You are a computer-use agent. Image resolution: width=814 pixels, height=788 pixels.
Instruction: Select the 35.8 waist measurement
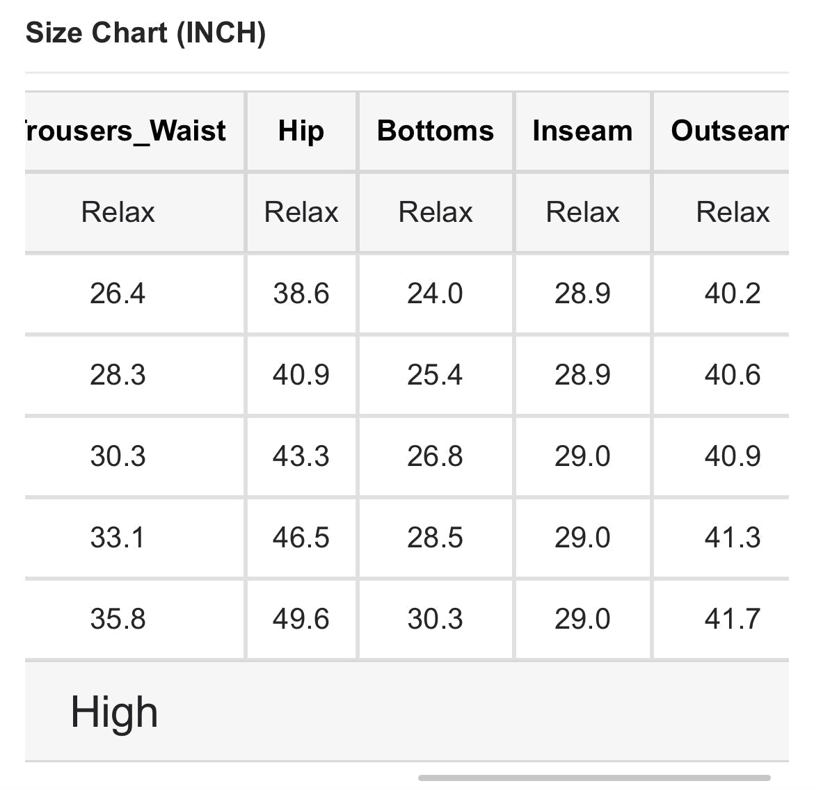(118, 619)
